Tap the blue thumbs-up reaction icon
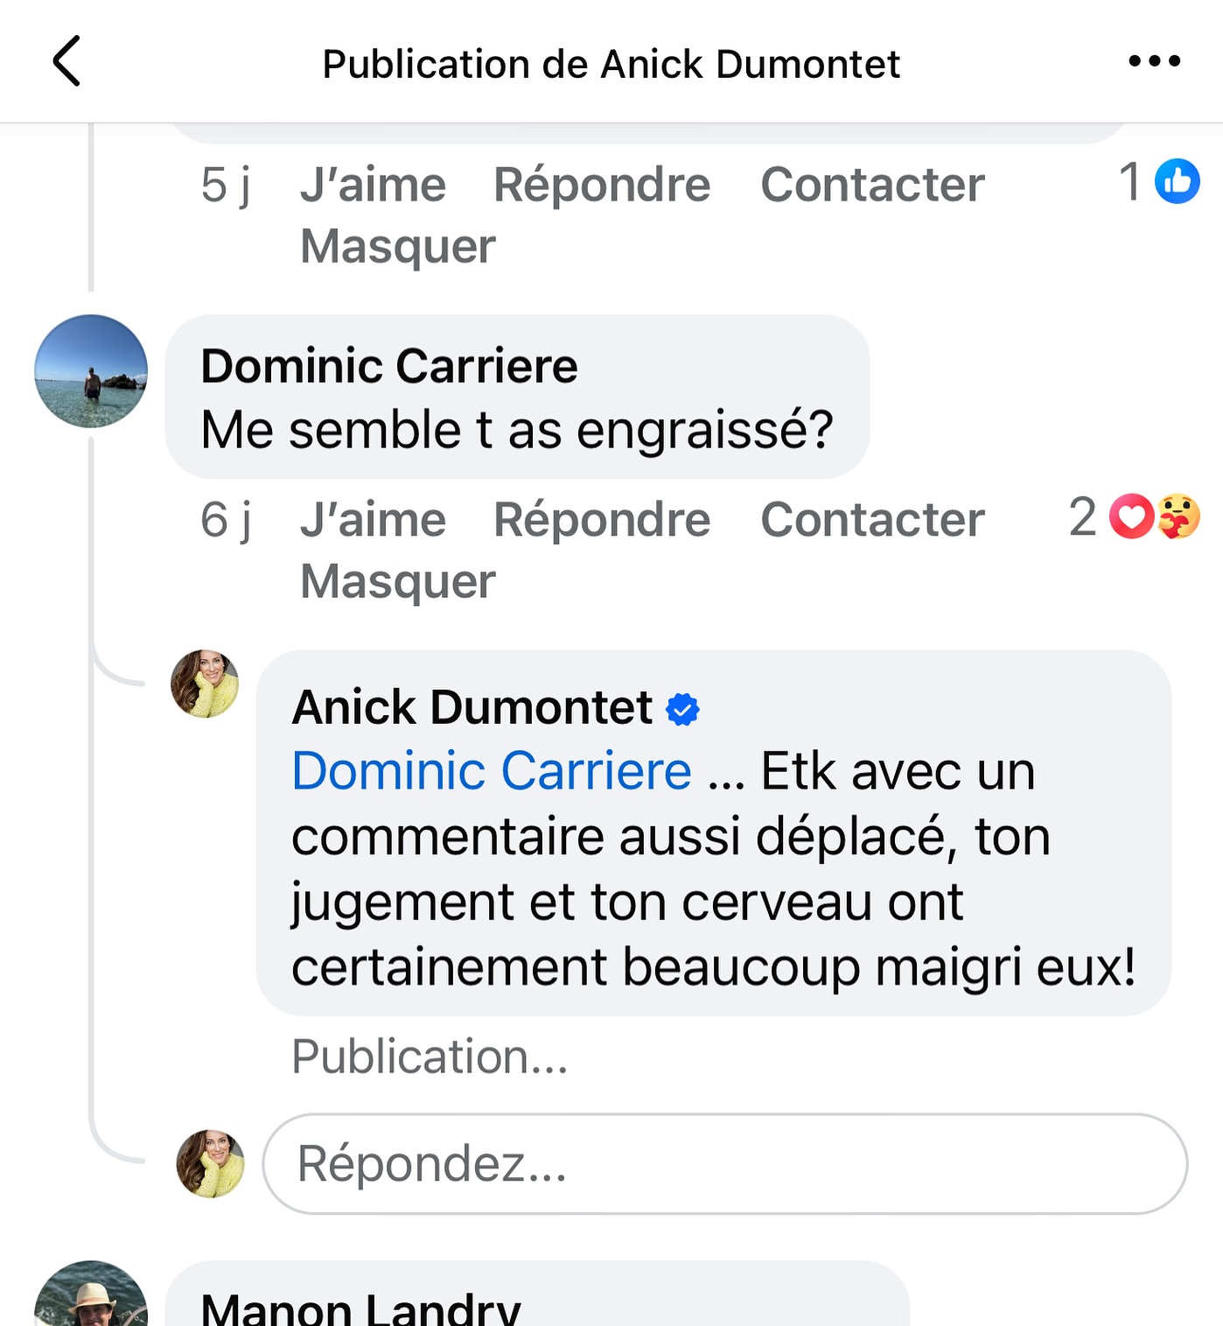The width and height of the screenshot is (1223, 1326). pos(1177,181)
